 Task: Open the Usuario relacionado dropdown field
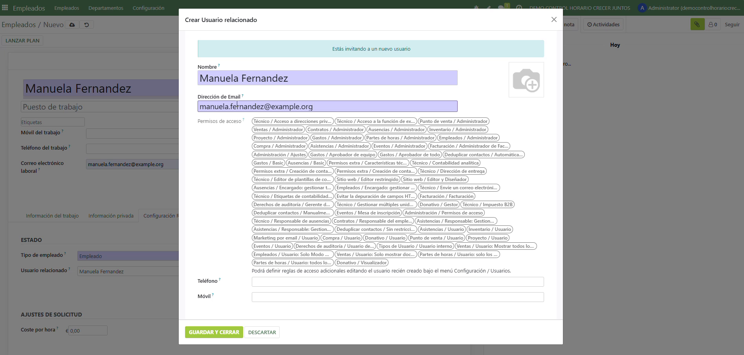point(128,271)
